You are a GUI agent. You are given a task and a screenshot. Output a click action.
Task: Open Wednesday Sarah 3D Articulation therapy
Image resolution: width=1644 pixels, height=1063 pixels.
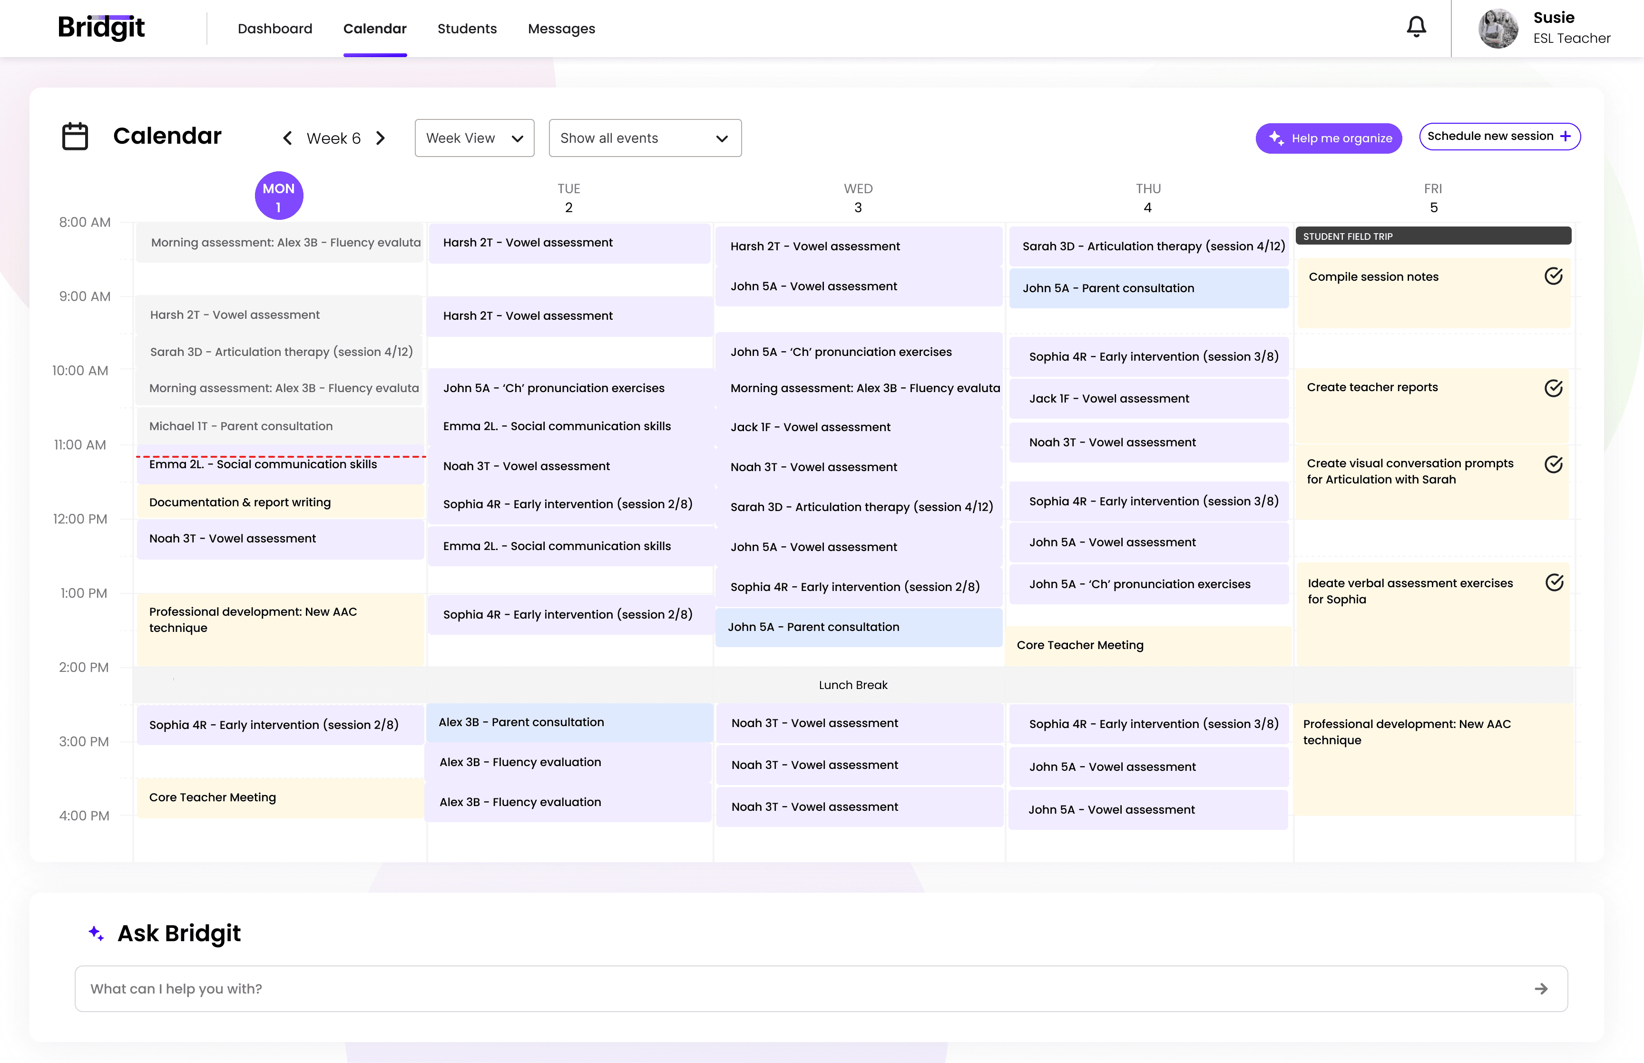click(858, 507)
